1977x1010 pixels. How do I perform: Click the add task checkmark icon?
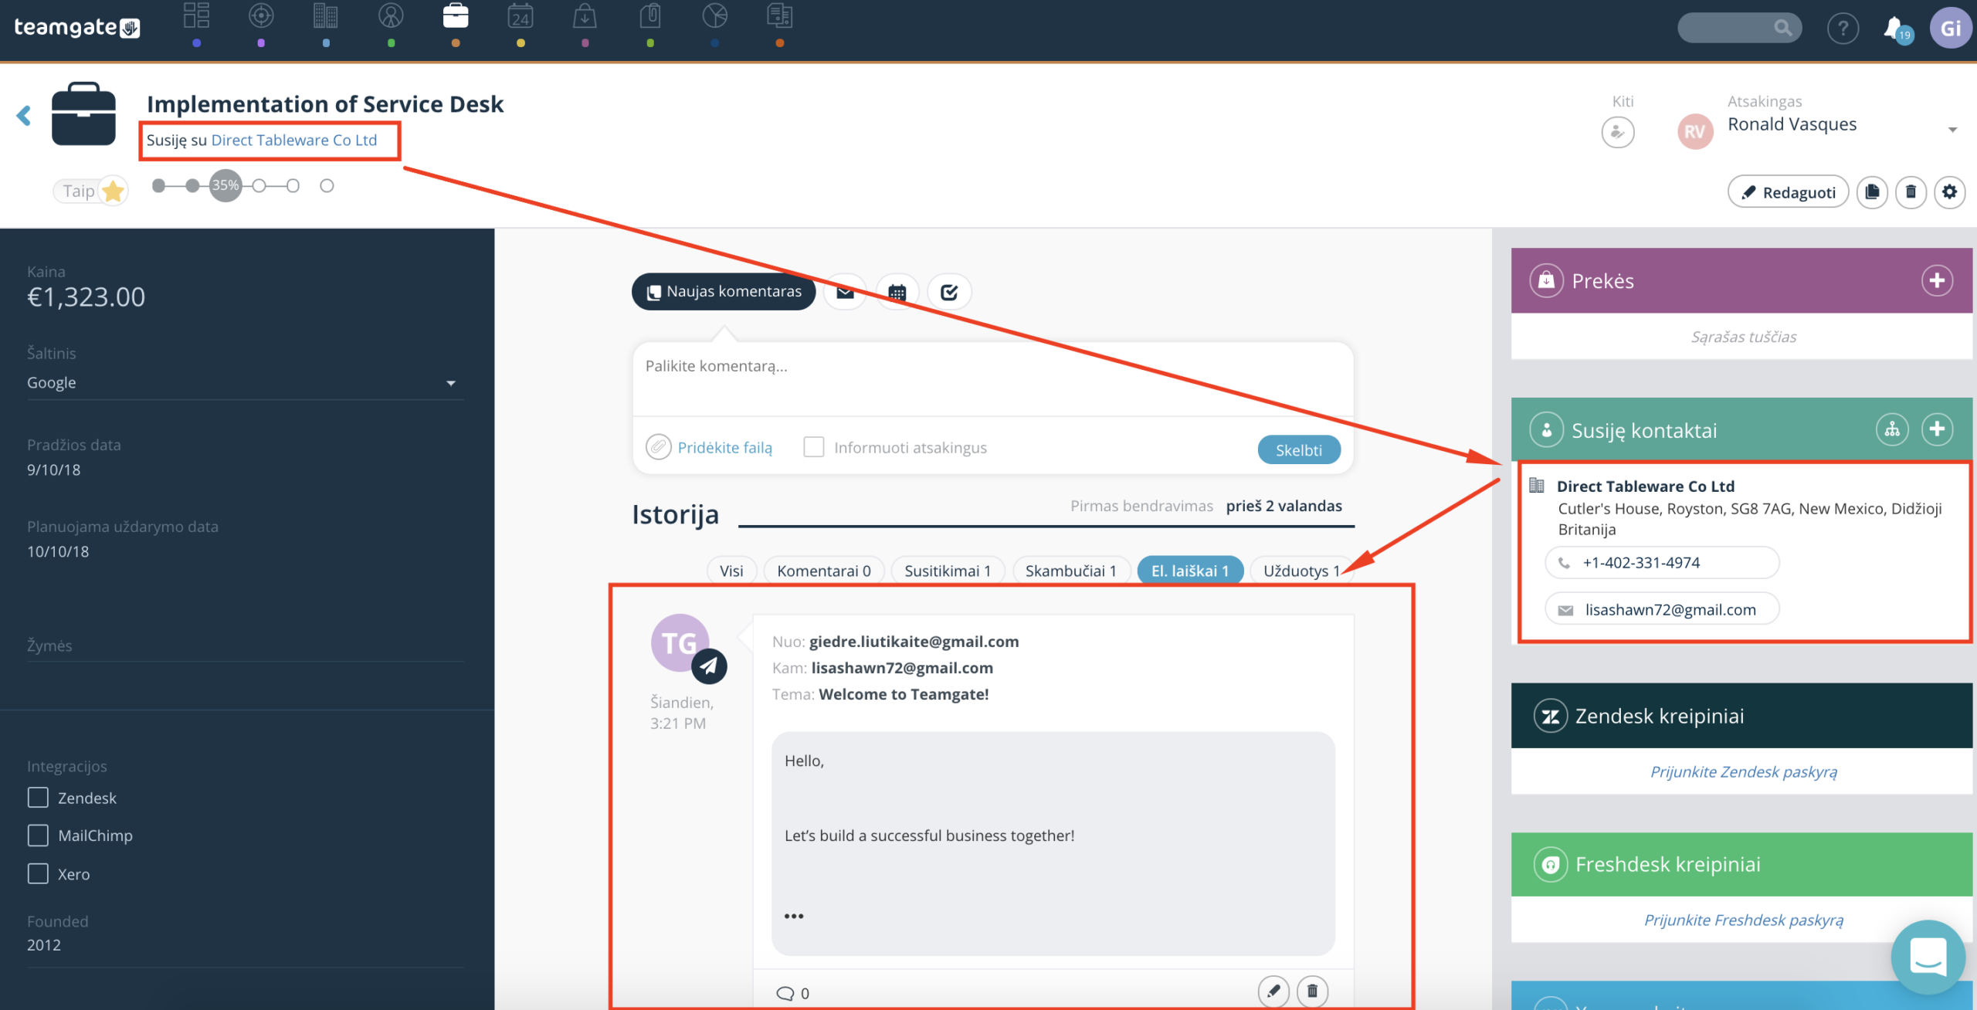point(949,292)
